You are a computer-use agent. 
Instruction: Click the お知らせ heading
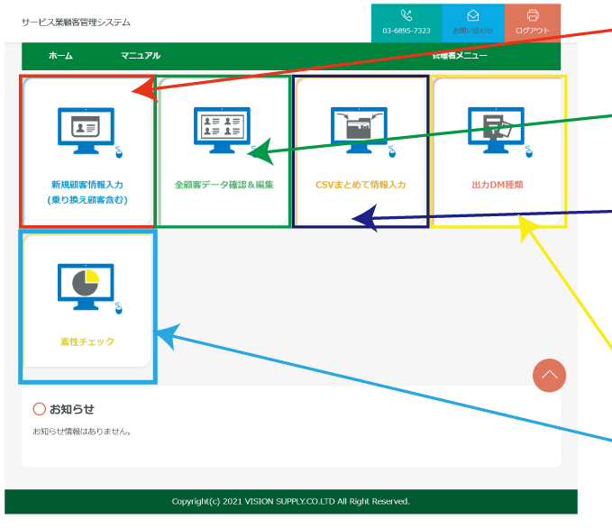click(72, 409)
